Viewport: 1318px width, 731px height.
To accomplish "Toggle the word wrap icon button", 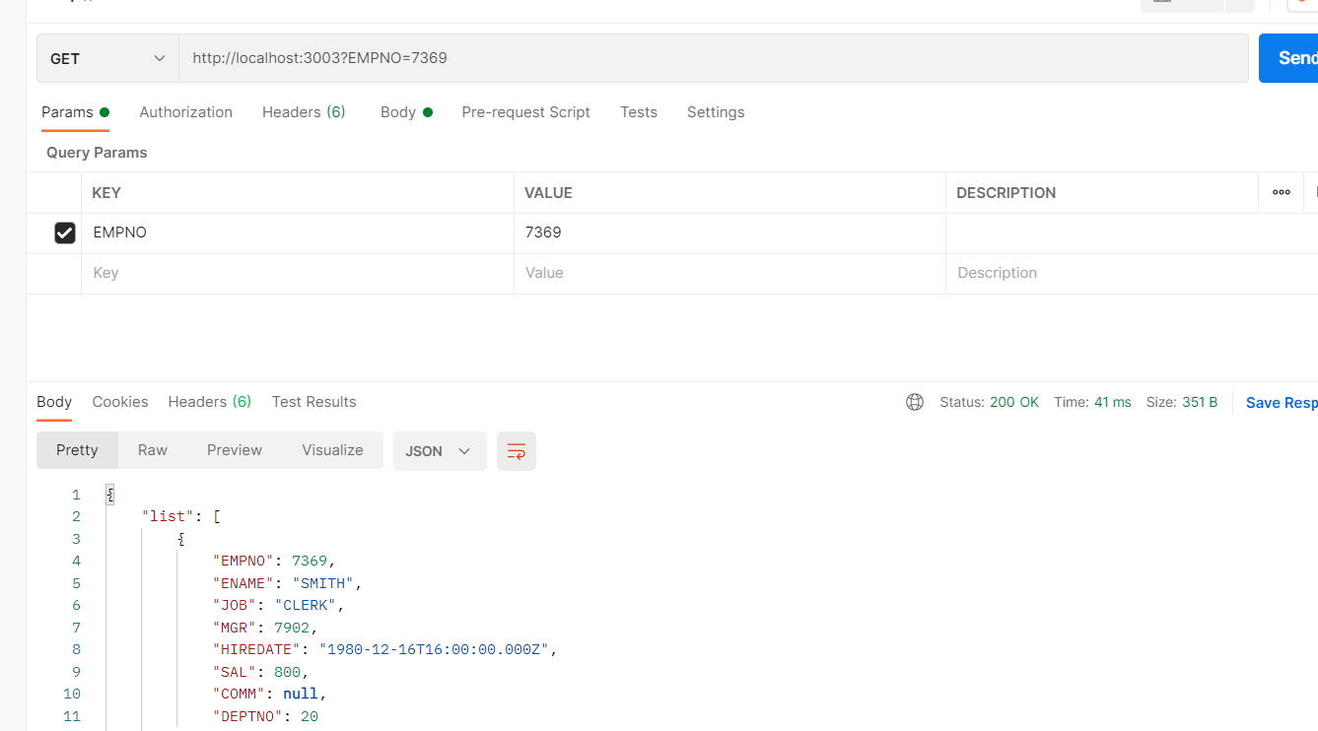I will pos(516,451).
